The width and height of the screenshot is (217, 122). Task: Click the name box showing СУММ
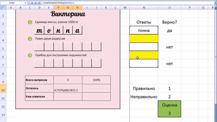tap(12, 3)
